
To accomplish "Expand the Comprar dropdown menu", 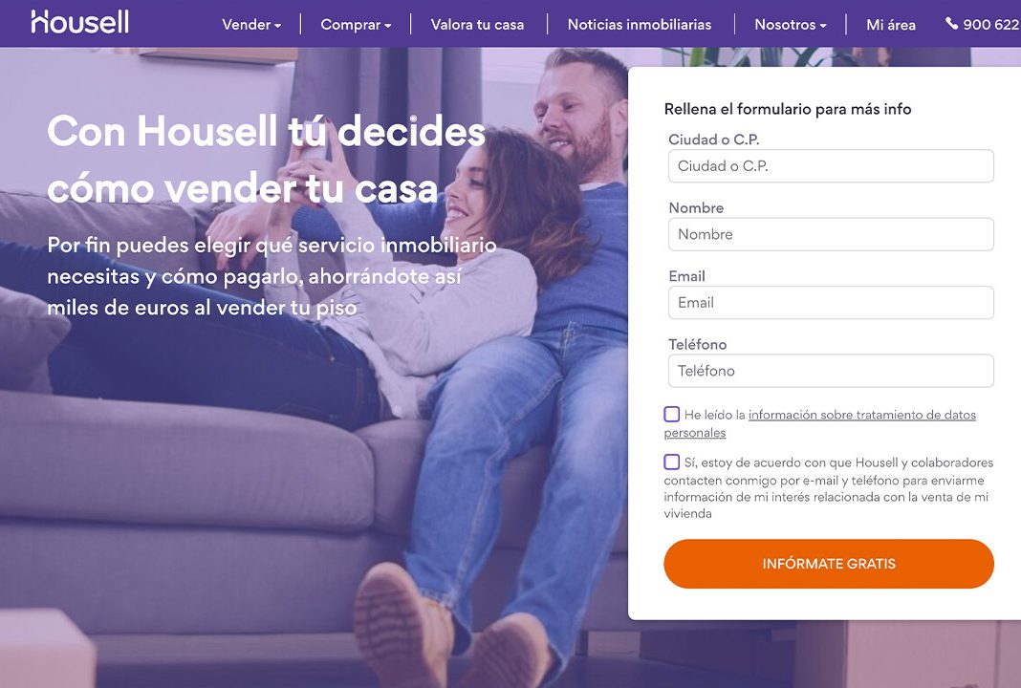I will (x=356, y=25).
